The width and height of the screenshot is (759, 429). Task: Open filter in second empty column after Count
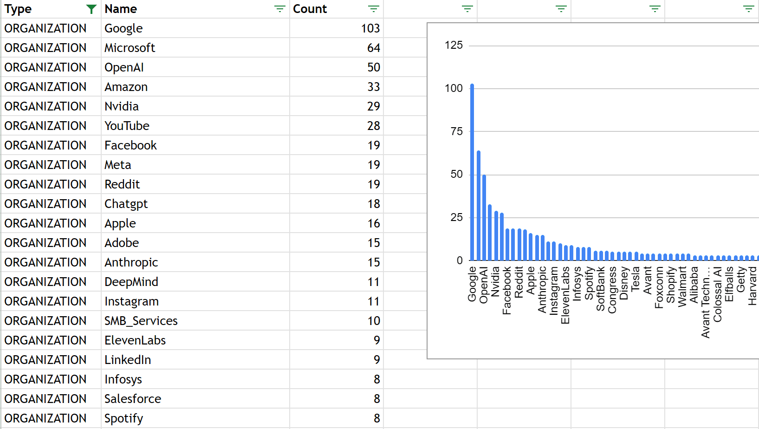point(561,9)
